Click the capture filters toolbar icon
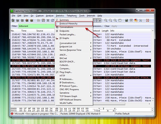The height and width of the screenshot is (124, 161). point(127,20)
